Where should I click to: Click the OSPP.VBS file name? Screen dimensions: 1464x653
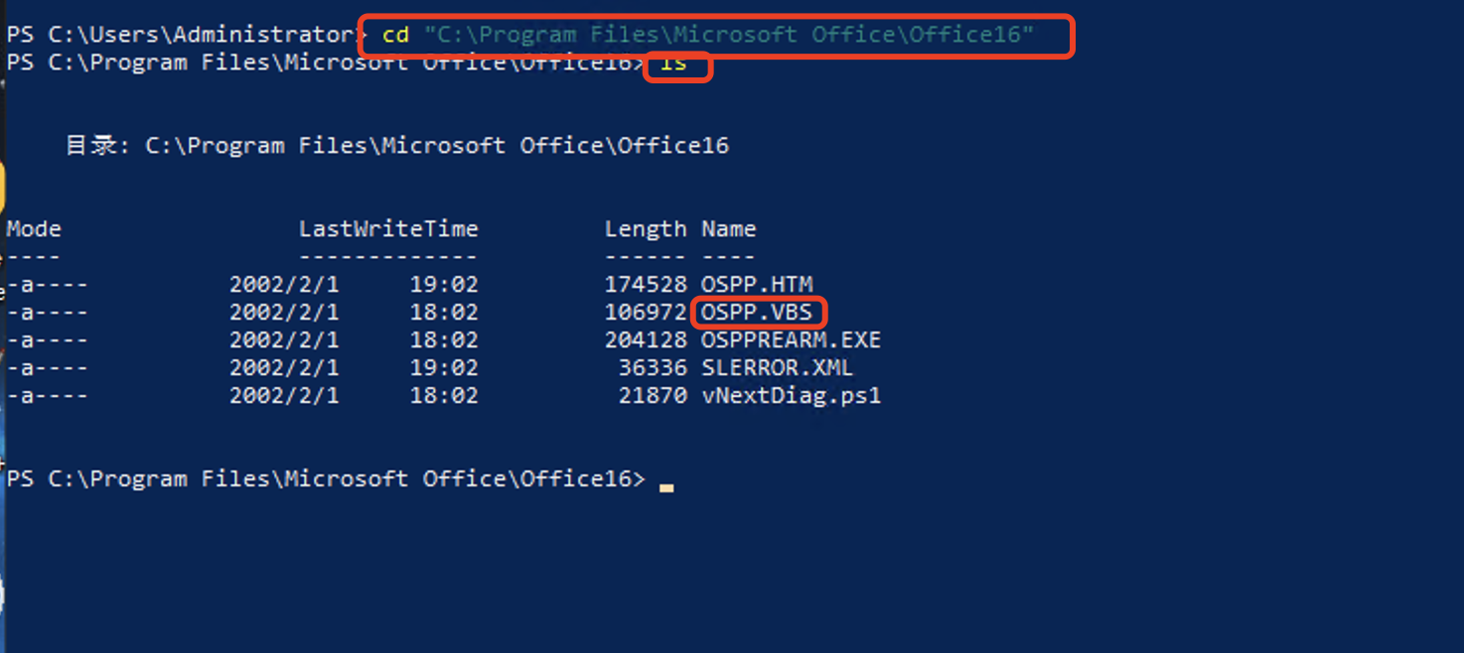point(757,313)
